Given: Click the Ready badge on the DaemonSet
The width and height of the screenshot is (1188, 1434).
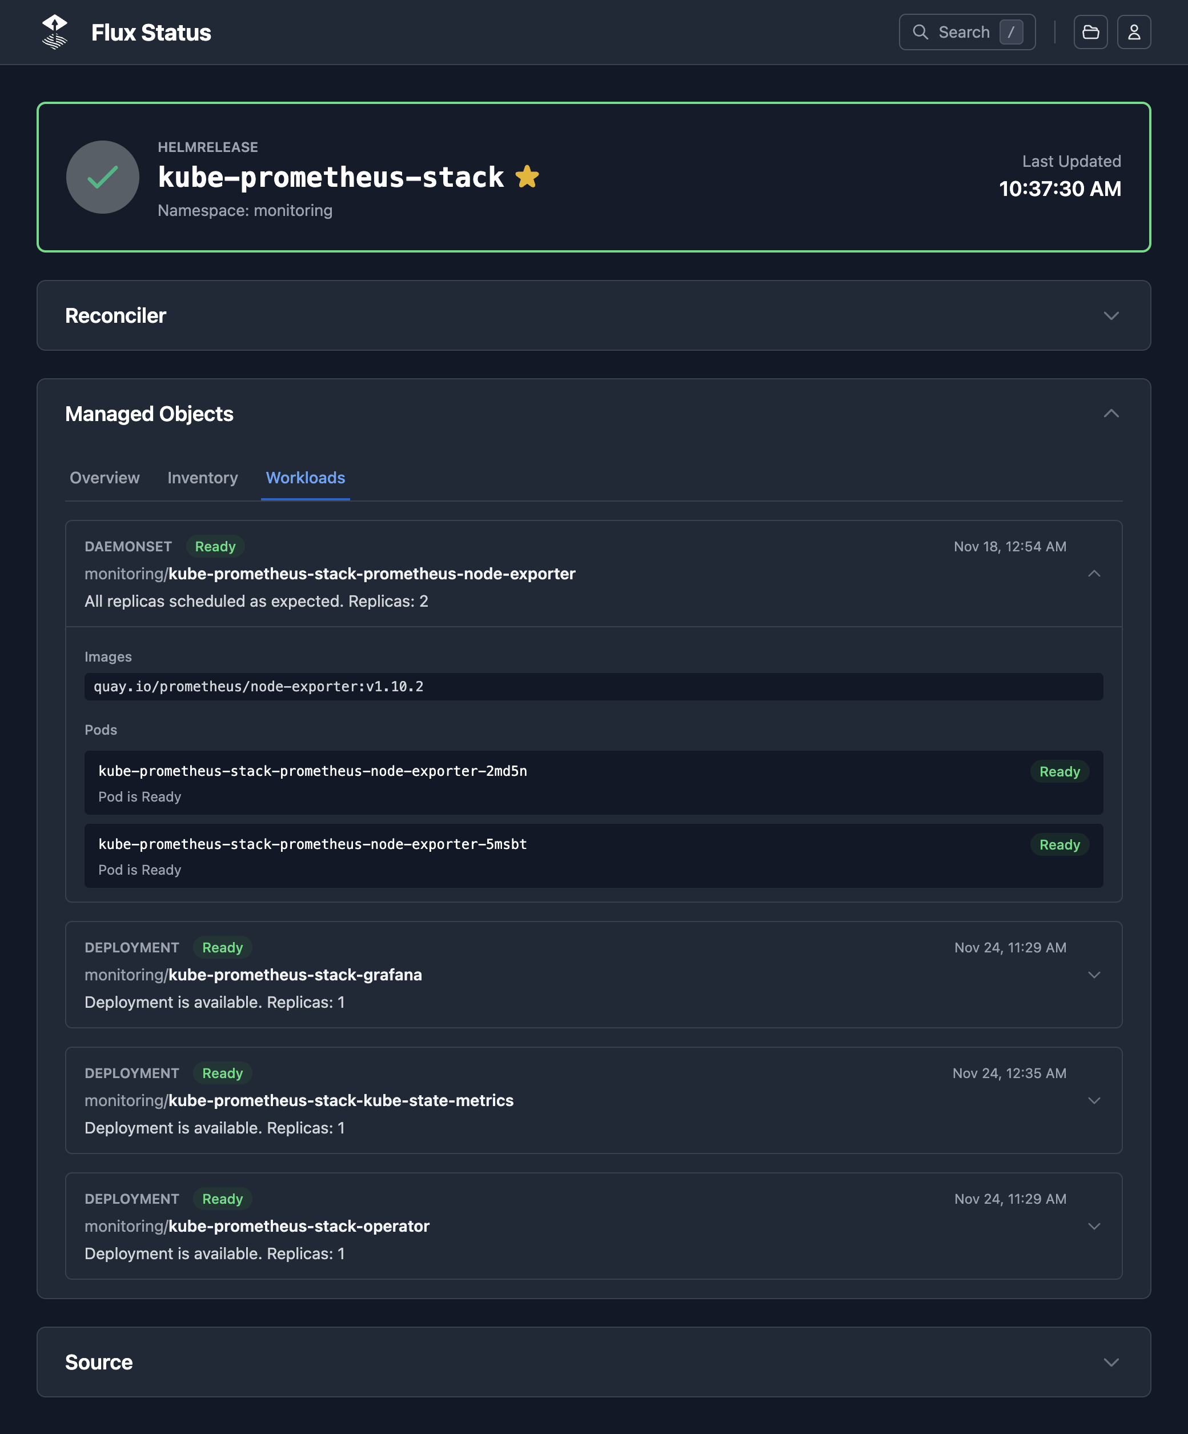Looking at the screenshot, I should click(215, 546).
